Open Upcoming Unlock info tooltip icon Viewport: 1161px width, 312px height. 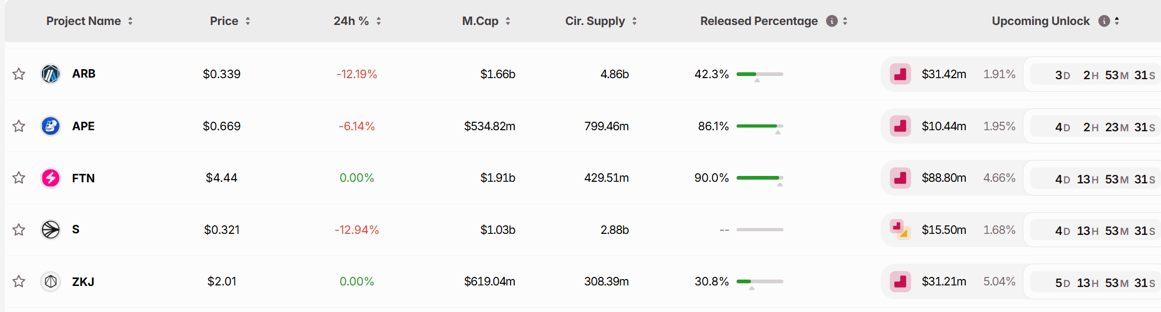[x=1104, y=21]
